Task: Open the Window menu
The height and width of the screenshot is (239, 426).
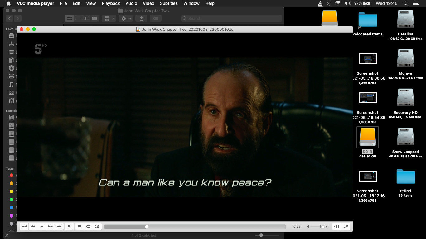Action: coord(191,3)
